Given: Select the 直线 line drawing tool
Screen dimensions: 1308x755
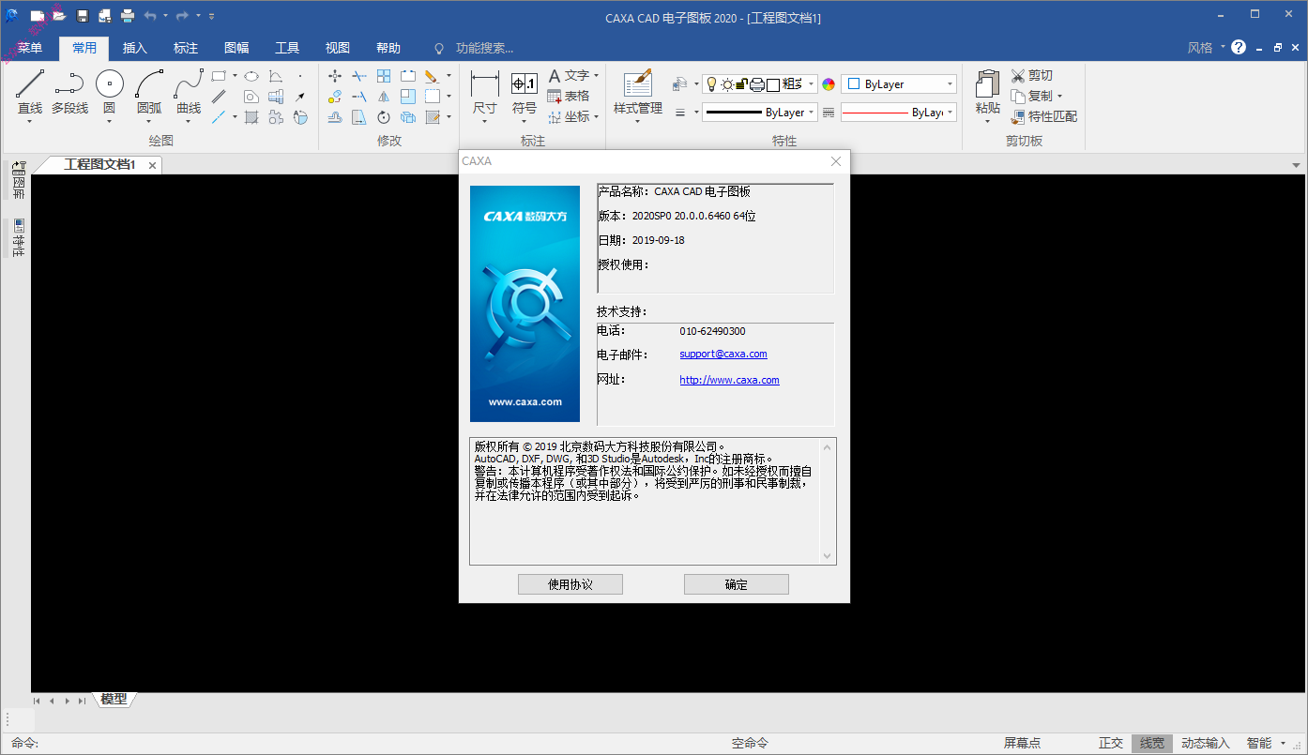Looking at the screenshot, I should point(30,92).
